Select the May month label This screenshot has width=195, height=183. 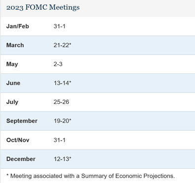(x=12, y=64)
